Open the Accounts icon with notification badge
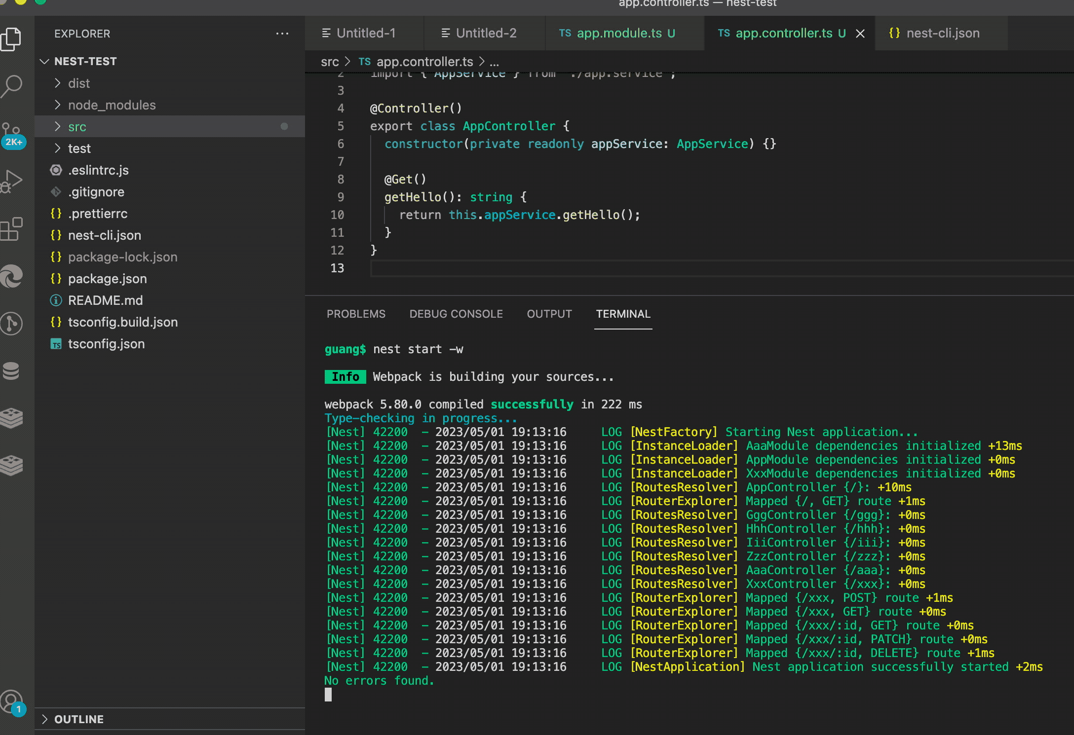Image resolution: width=1074 pixels, height=735 pixels. click(12, 701)
